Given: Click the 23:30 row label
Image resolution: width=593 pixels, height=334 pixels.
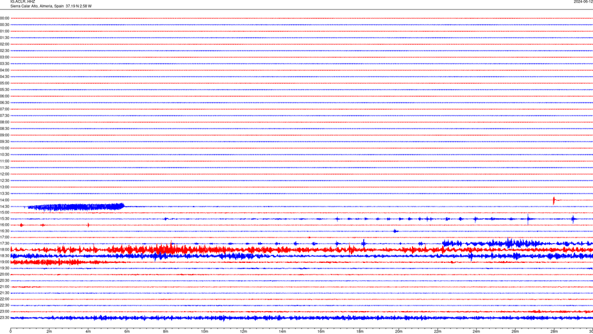Looking at the screenshot, I should pos(4,318).
